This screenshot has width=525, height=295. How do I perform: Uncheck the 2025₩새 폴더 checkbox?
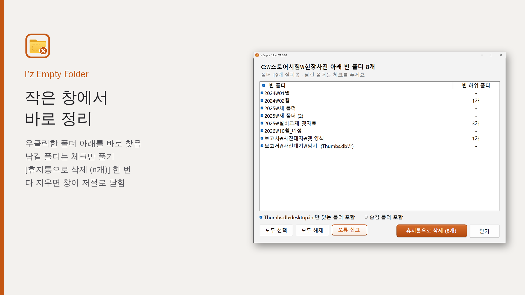[x=262, y=108]
